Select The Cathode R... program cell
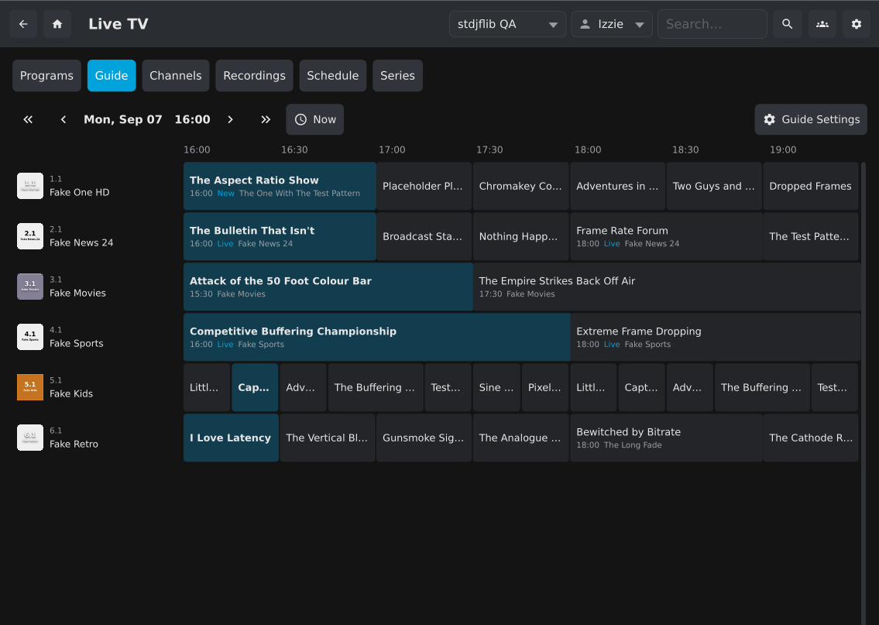 coord(811,438)
